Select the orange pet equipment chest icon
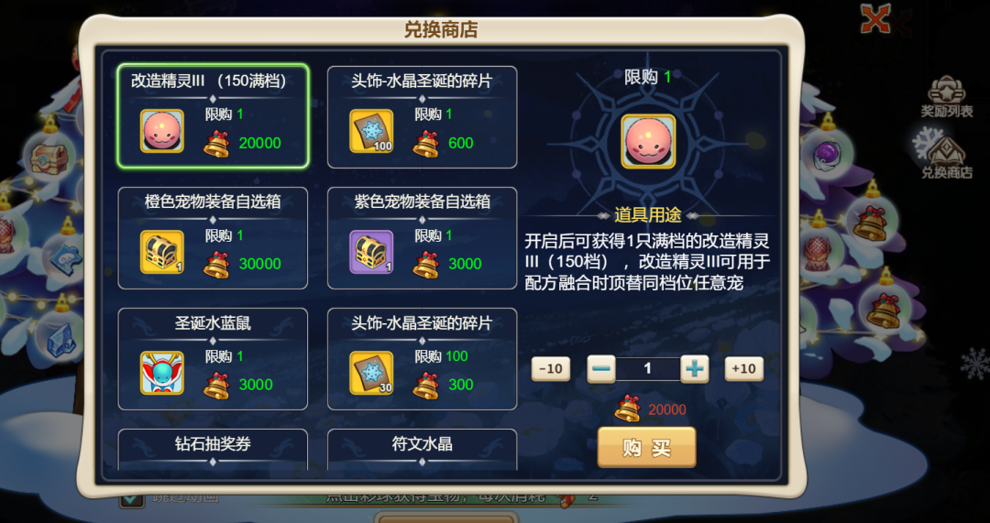The height and width of the screenshot is (523, 990). point(161,252)
